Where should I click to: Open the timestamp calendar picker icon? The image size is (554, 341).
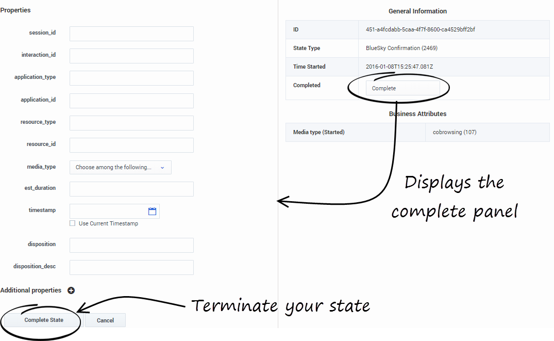[152, 211]
